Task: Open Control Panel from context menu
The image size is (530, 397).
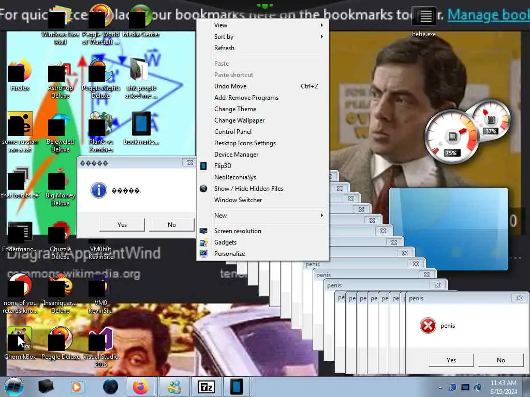Action: point(263,132)
